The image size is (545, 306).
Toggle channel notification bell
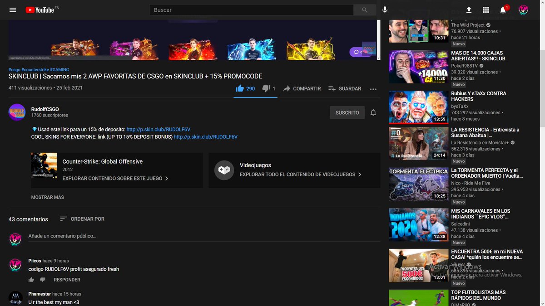tap(373, 112)
